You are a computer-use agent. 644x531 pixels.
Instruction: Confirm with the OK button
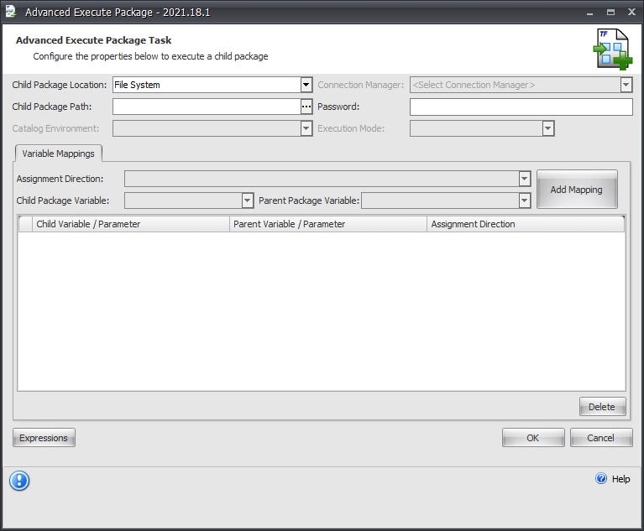(533, 438)
